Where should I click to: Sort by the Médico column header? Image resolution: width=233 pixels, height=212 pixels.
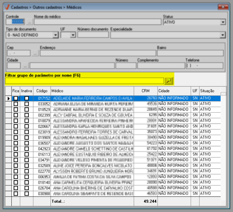click(x=92, y=91)
